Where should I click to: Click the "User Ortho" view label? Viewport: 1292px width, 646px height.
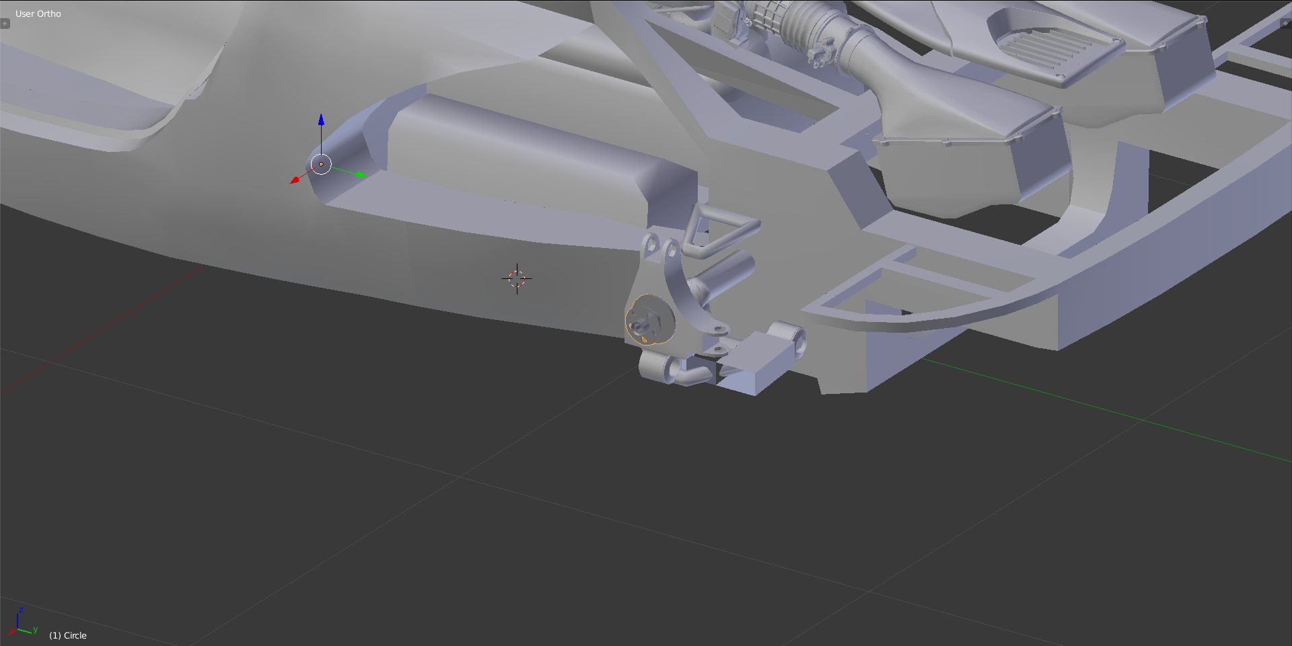coord(38,13)
